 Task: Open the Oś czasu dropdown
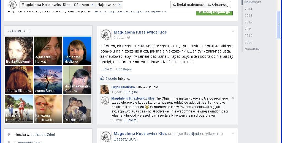[x=84, y=5]
